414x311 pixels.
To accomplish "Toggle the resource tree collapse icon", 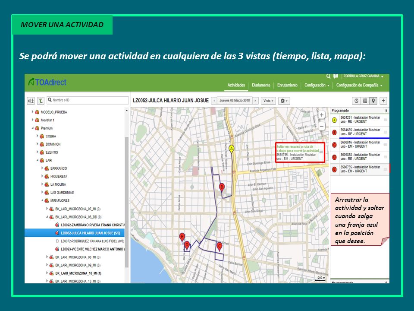I will point(31,101).
